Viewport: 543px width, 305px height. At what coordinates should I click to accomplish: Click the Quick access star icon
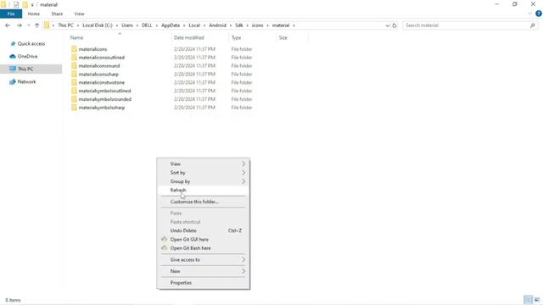coord(13,43)
